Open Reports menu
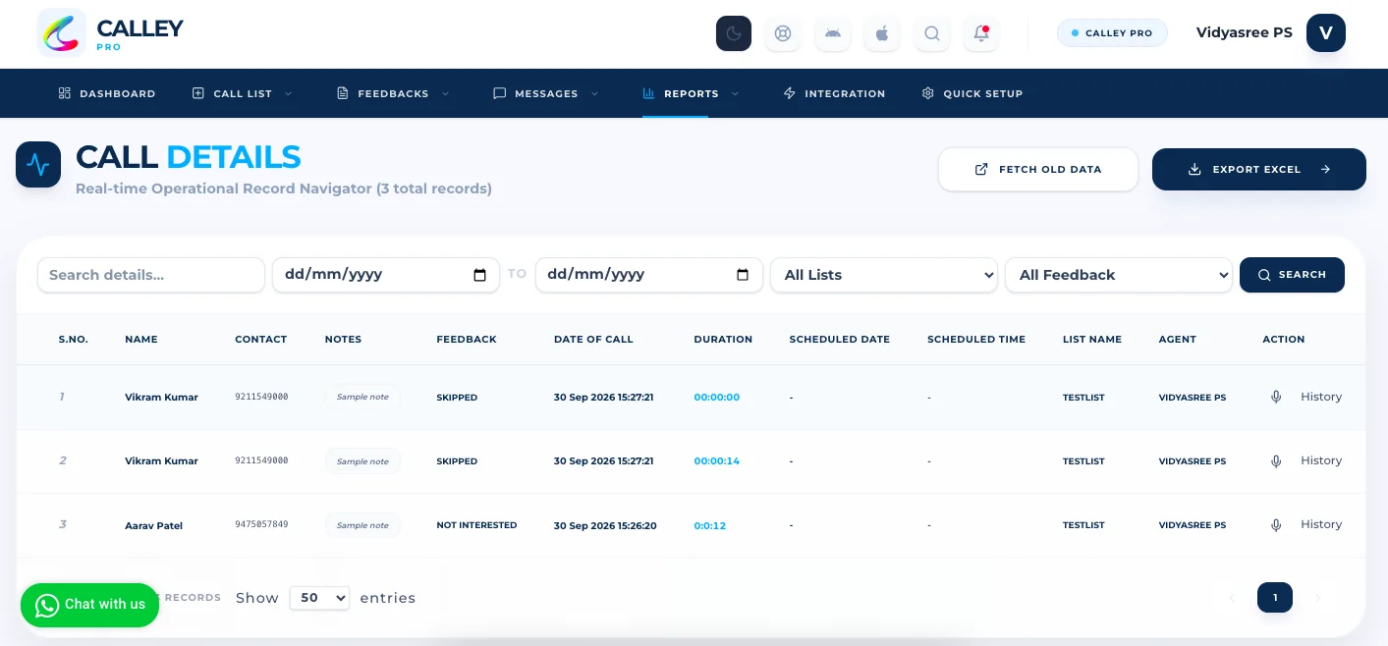This screenshot has height=646, width=1388. click(x=692, y=93)
